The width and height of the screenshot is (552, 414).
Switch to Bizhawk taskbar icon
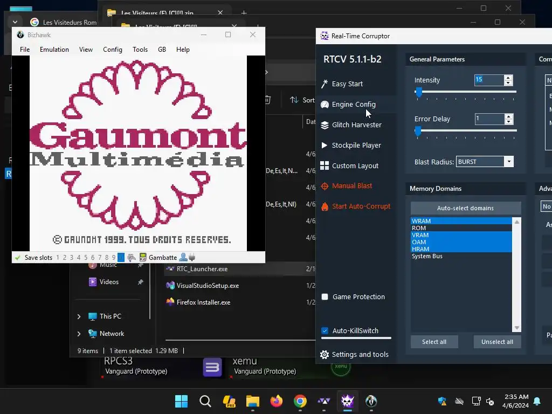371,401
